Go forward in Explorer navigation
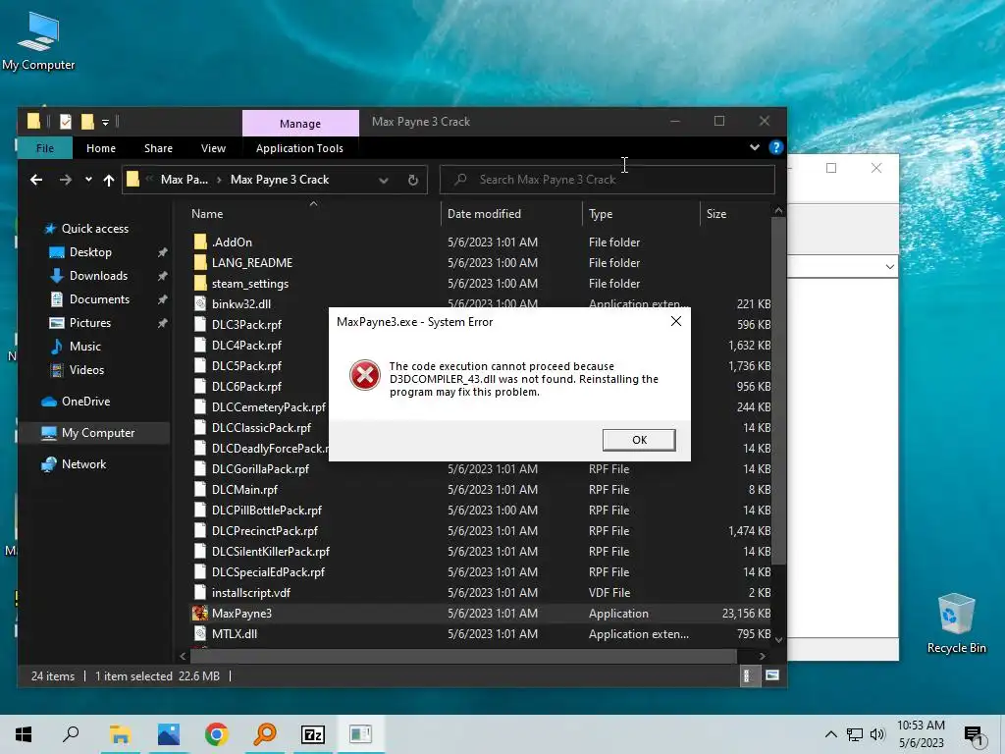Viewport: 1005px width, 754px height. [66, 181]
